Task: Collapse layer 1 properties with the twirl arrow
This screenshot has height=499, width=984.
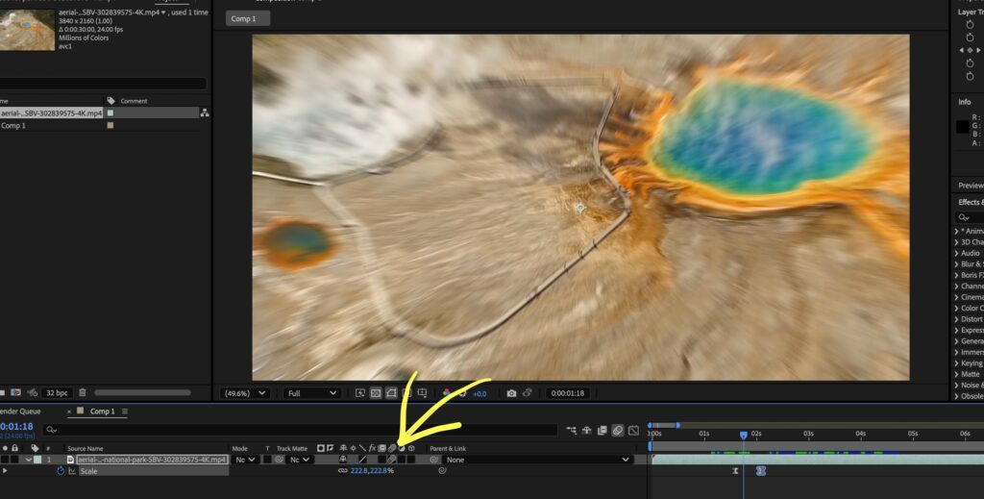Action: 28,460
